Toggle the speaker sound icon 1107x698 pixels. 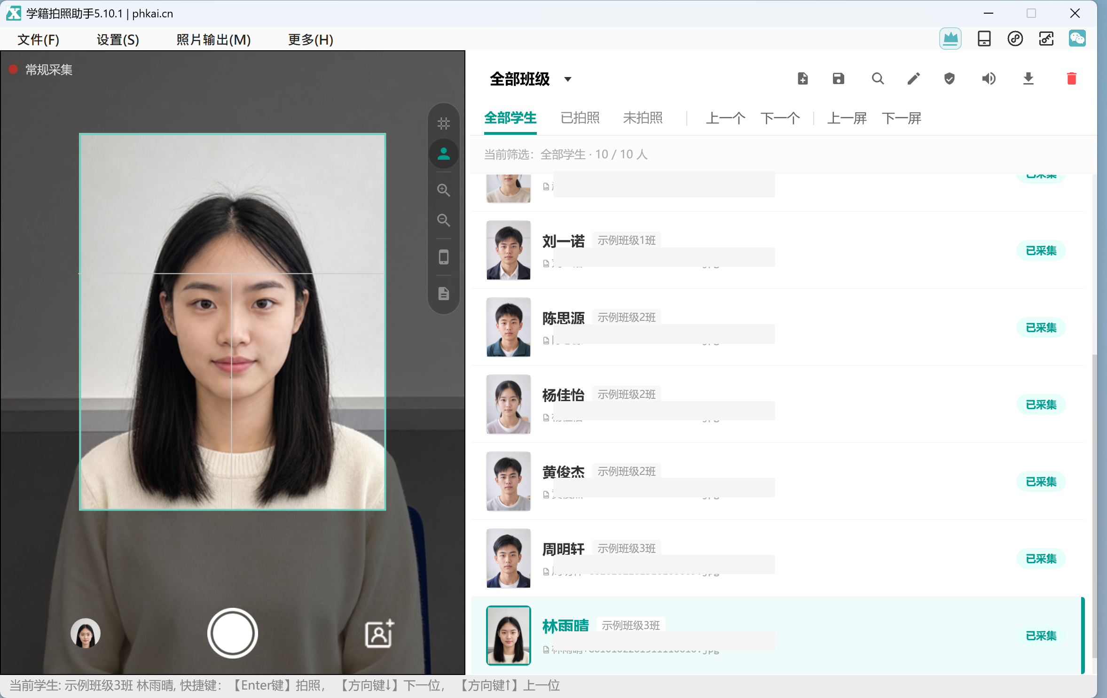coord(989,78)
